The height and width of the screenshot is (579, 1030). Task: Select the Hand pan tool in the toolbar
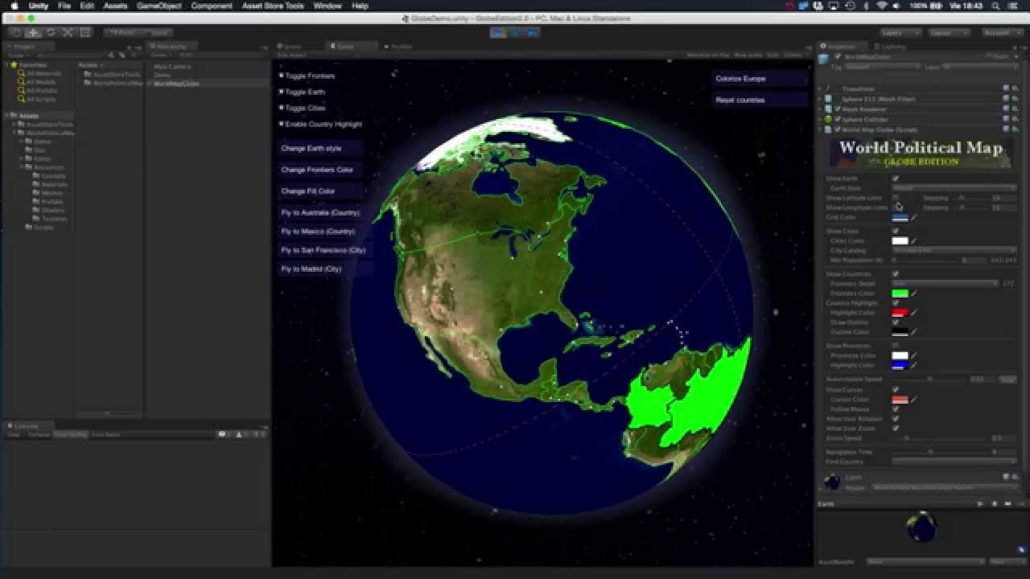click(15, 33)
